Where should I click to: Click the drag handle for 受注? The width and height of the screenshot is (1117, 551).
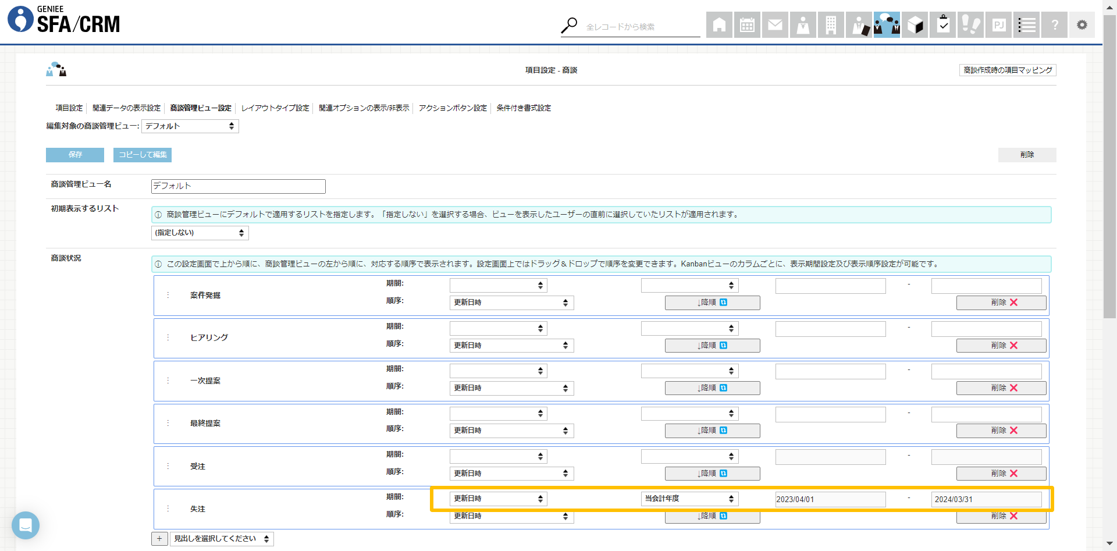168,466
